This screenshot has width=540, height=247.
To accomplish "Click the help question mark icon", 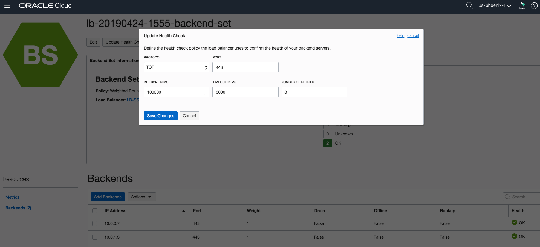I will pyautogui.click(x=534, y=6).
